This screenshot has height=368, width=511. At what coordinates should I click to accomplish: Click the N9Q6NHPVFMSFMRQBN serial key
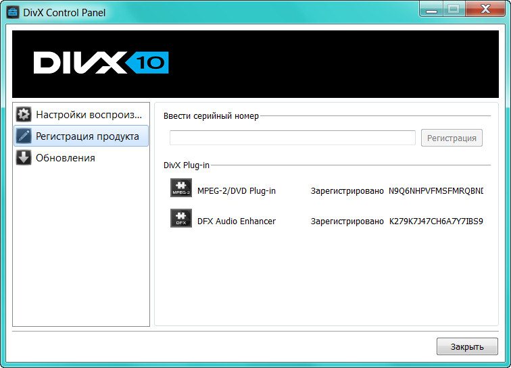pos(436,191)
